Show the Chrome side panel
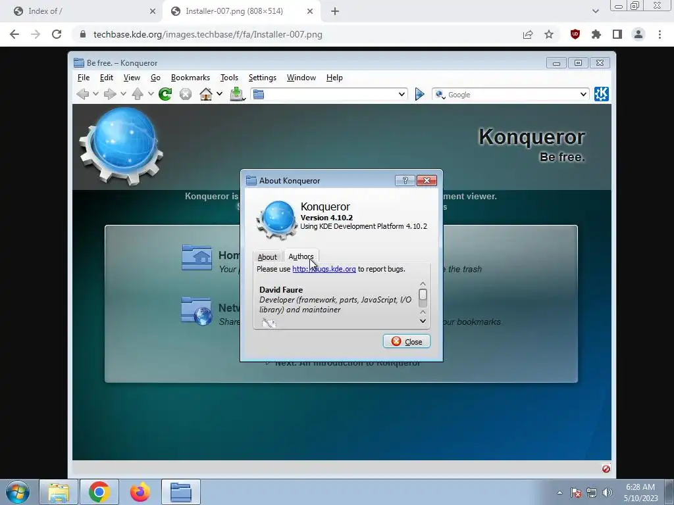Image resolution: width=674 pixels, height=505 pixels. (617, 34)
